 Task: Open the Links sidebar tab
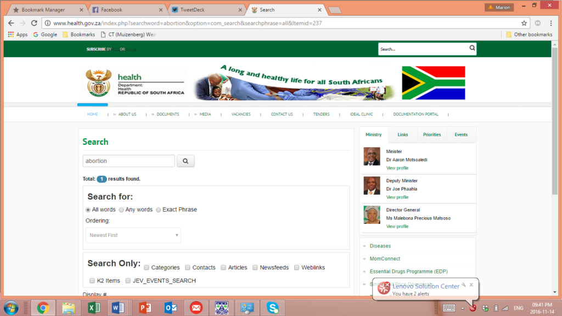tap(402, 135)
